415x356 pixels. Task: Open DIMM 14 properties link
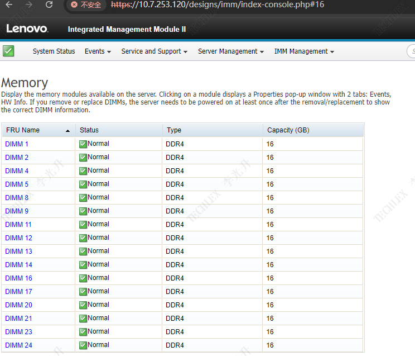coord(18,265)
